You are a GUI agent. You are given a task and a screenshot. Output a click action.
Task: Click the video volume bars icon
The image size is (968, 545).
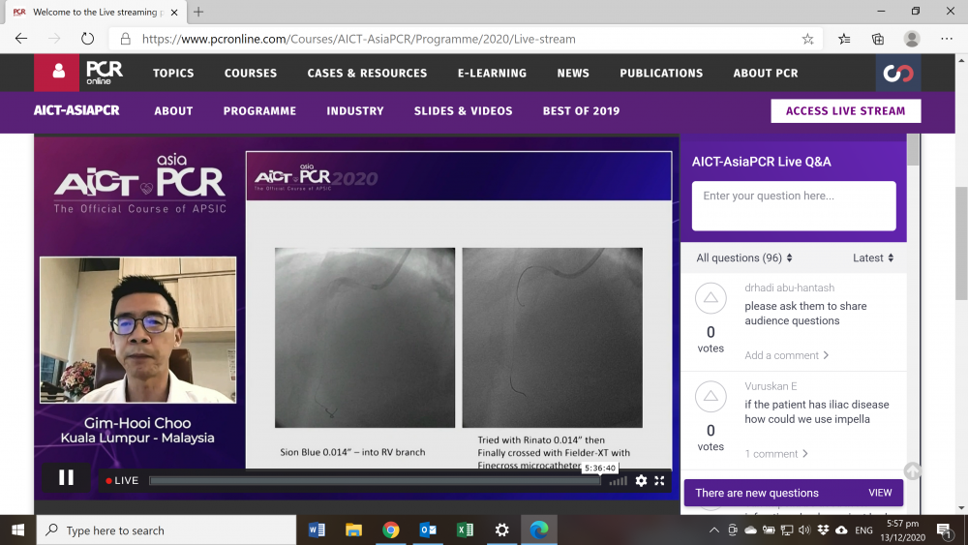pos(618,481)
